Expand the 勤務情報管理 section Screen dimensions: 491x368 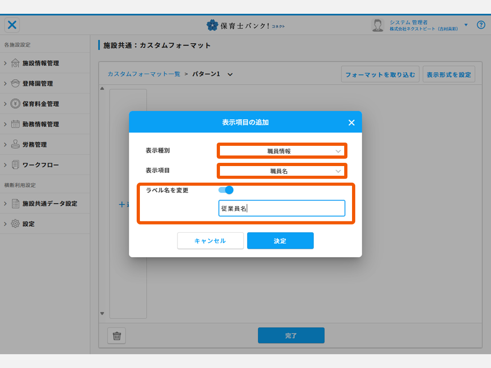click(x=40, y=124)
